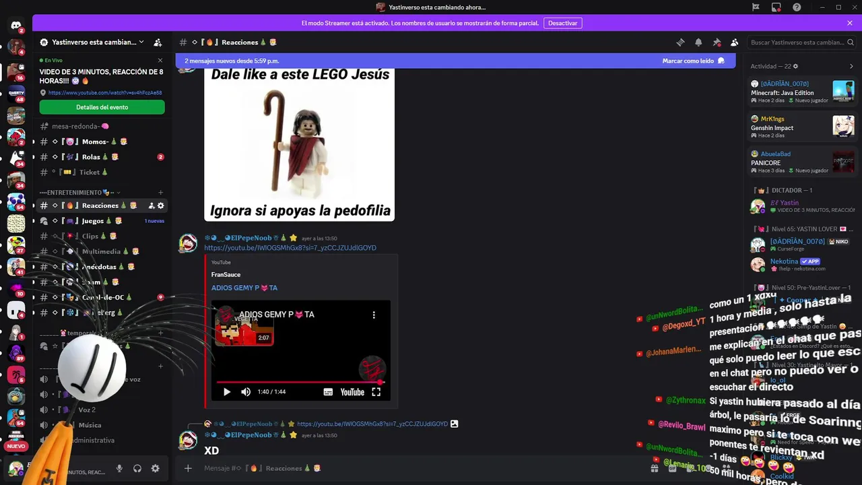
Task: Enter fullscreen on the YouTube embed
Action: [x=376, y=392]
